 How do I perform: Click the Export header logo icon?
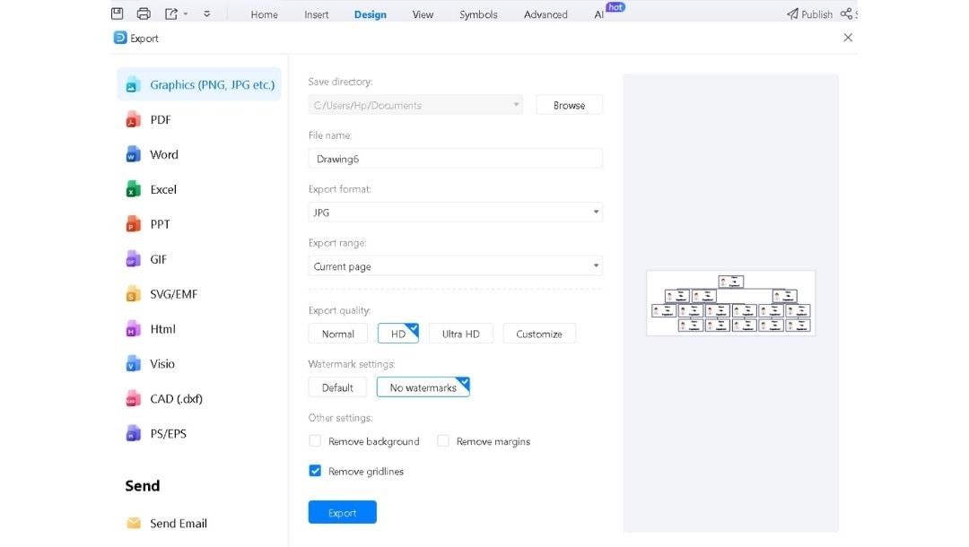(120, 38)
